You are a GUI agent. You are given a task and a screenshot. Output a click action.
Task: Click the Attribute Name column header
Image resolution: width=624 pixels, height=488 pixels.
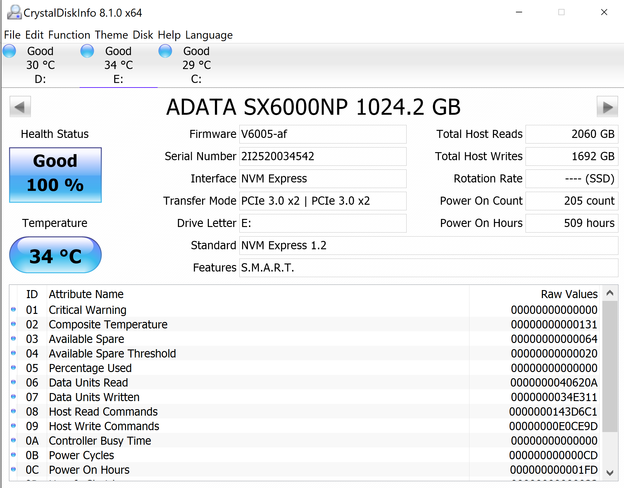click(x=258, y=294)
